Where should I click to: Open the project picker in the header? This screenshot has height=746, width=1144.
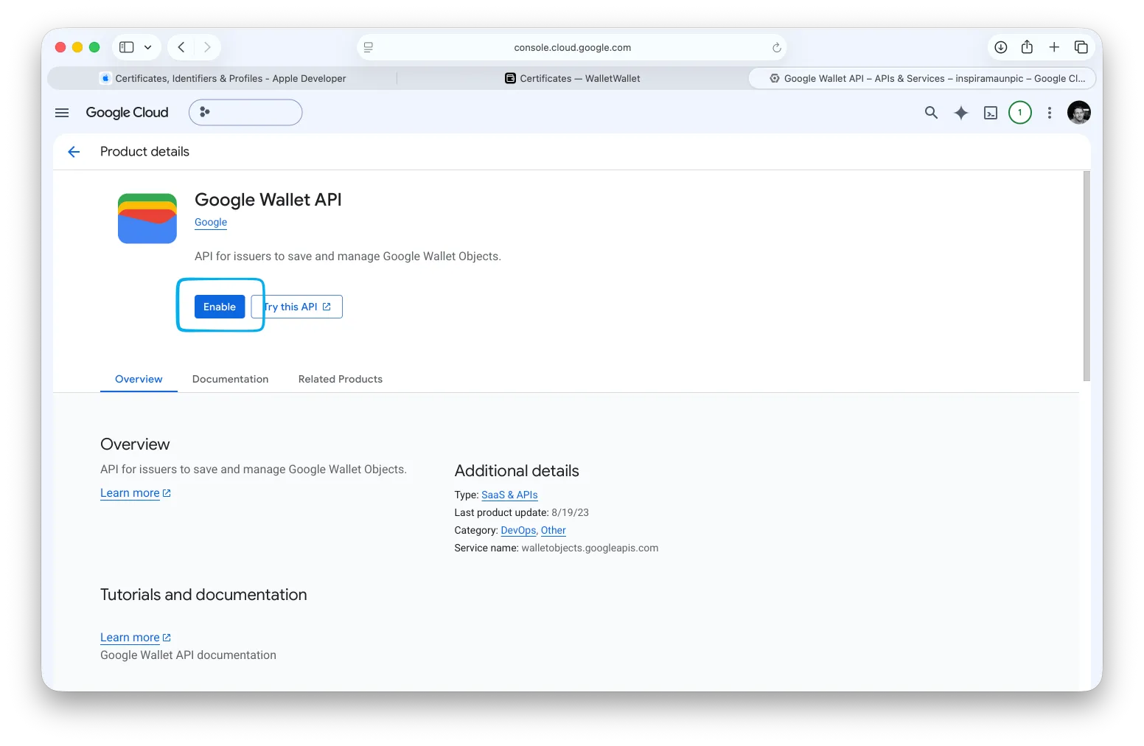245,113
